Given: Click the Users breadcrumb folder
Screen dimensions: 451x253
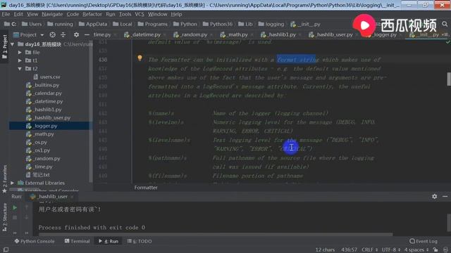Looking at the screenshot, I should [x=32, y=24].
